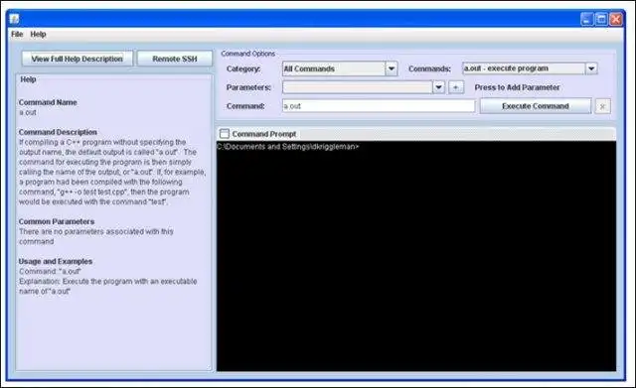Click the empty Parameters combo field
636x388 pixels.
click(358, 87)
